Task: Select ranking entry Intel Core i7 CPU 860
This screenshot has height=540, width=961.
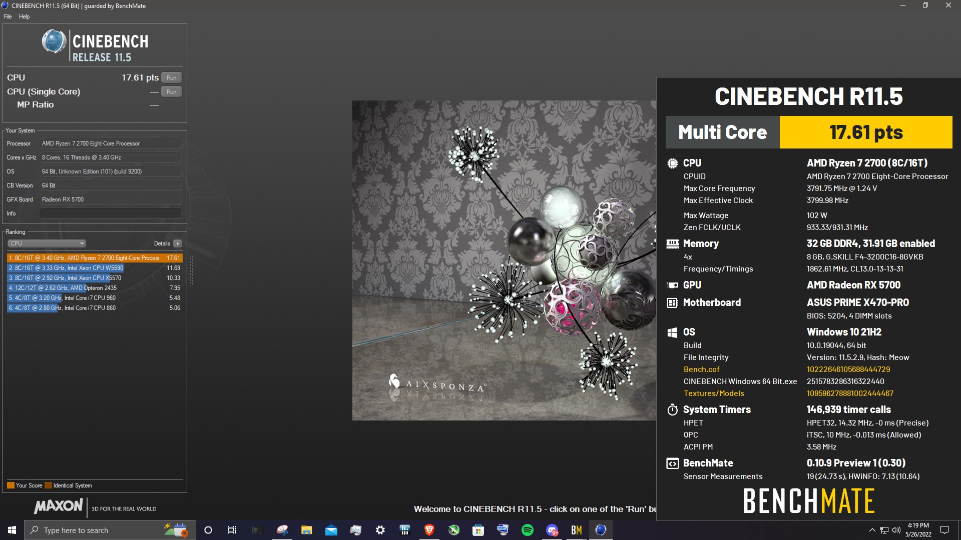Action: [95, 308]
